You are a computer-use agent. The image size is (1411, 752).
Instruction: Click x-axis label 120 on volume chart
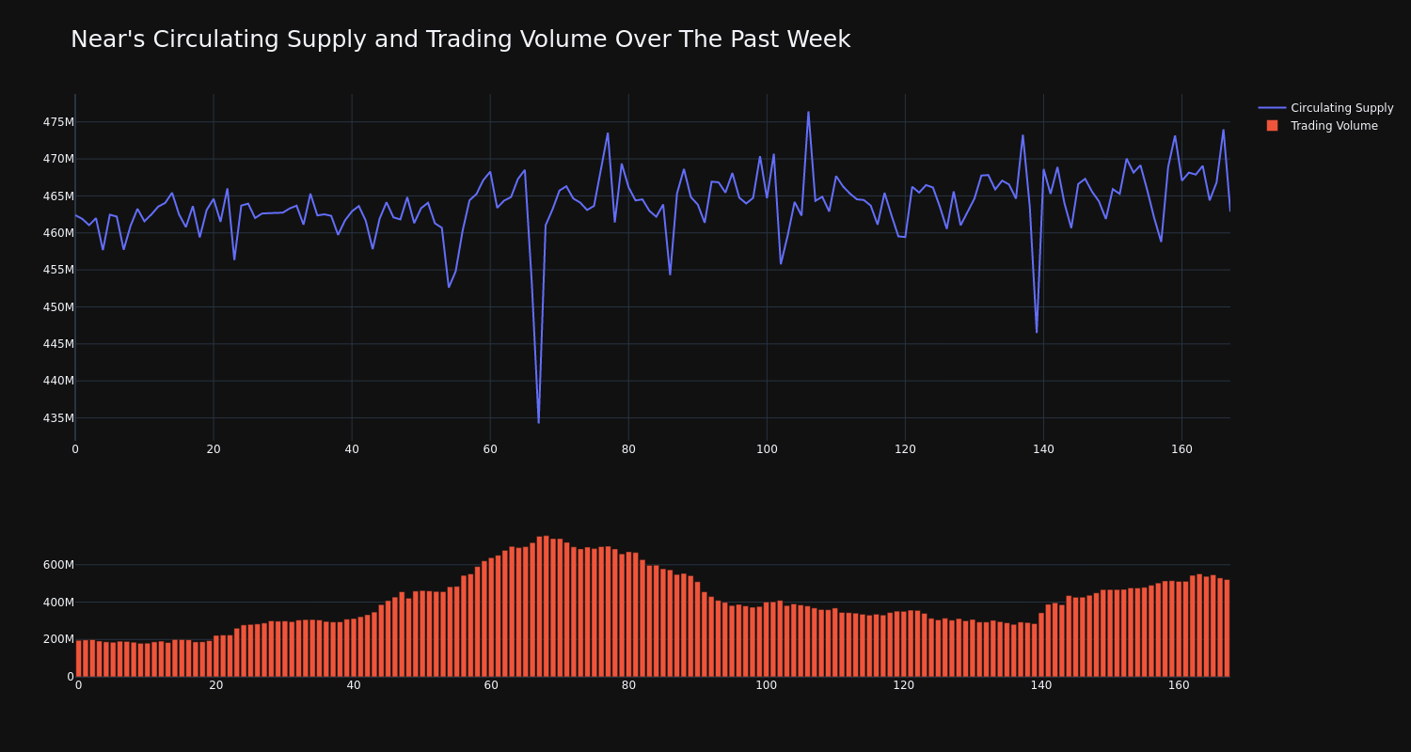coord(904,685)
